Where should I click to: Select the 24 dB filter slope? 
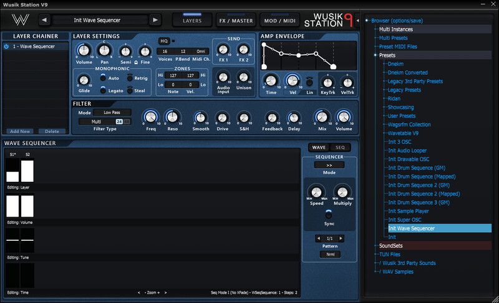(119, 121)
